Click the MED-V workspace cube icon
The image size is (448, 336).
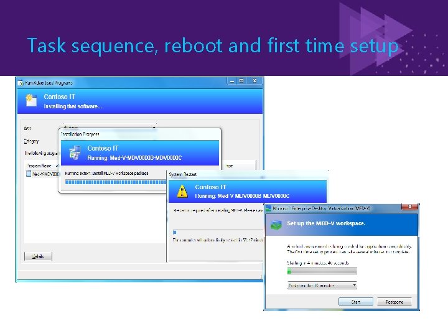click(276, 224)
